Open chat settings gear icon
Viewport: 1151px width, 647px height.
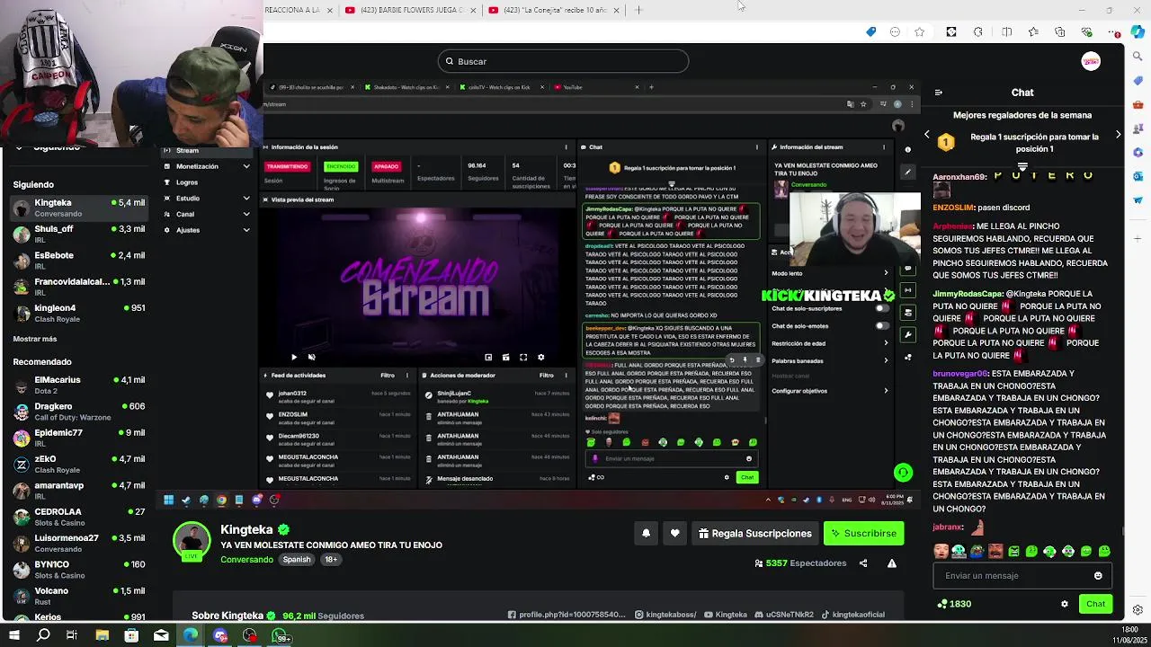tap(1065, 604)
